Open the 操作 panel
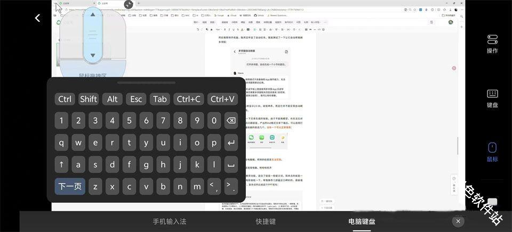The image size is (512, 232). pos(492,44)
